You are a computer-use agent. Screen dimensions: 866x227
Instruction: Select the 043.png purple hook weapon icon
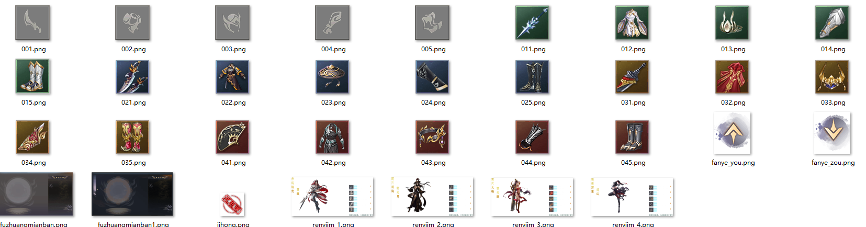coord(432,137)
